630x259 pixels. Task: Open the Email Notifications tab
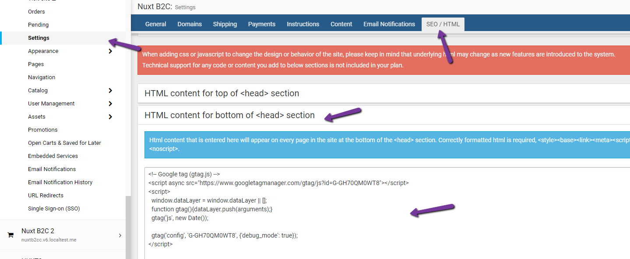click(x=389, y=24)
